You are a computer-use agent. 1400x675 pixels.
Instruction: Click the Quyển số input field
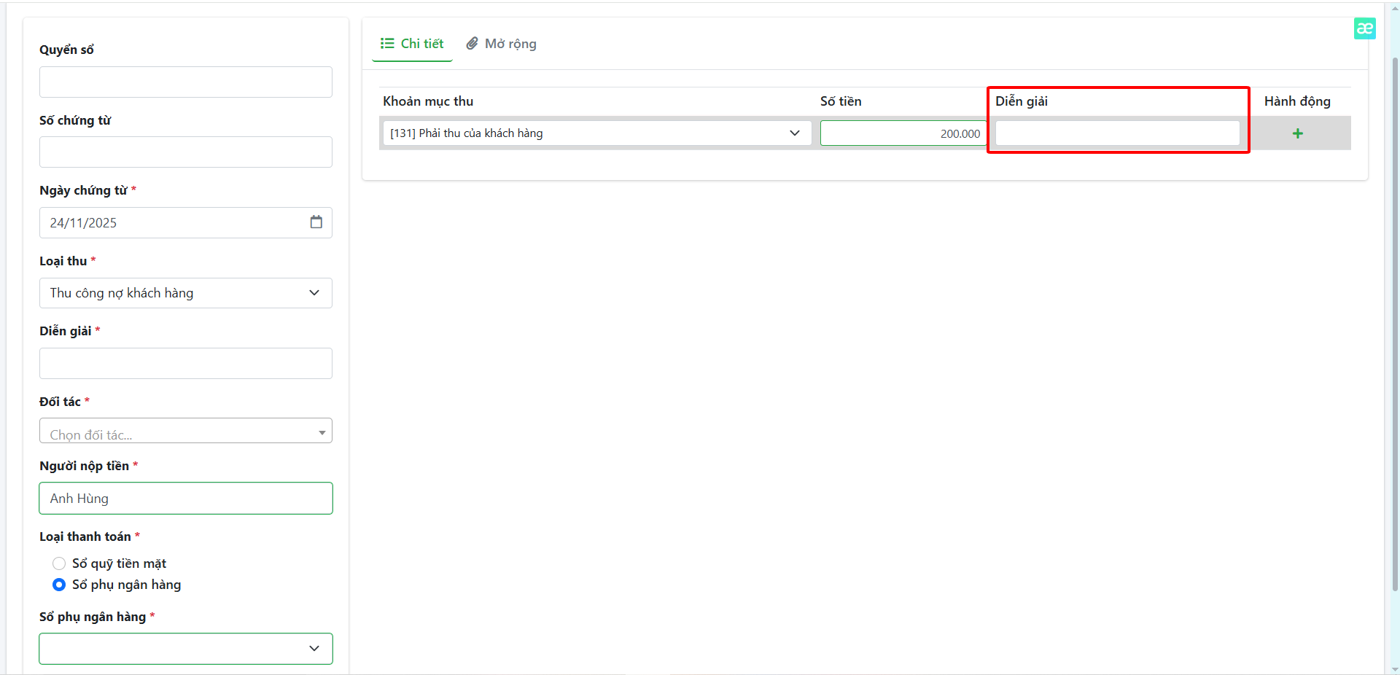tap(185, 82)
